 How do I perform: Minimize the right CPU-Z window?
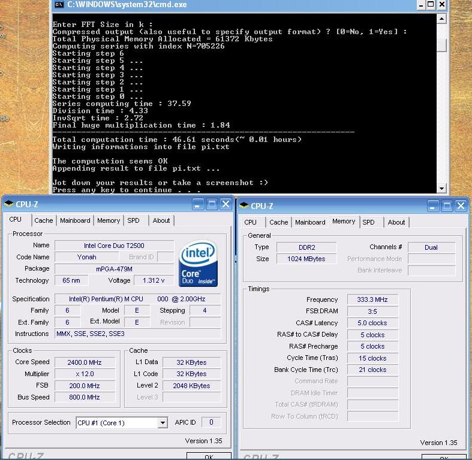coord(432,206)
